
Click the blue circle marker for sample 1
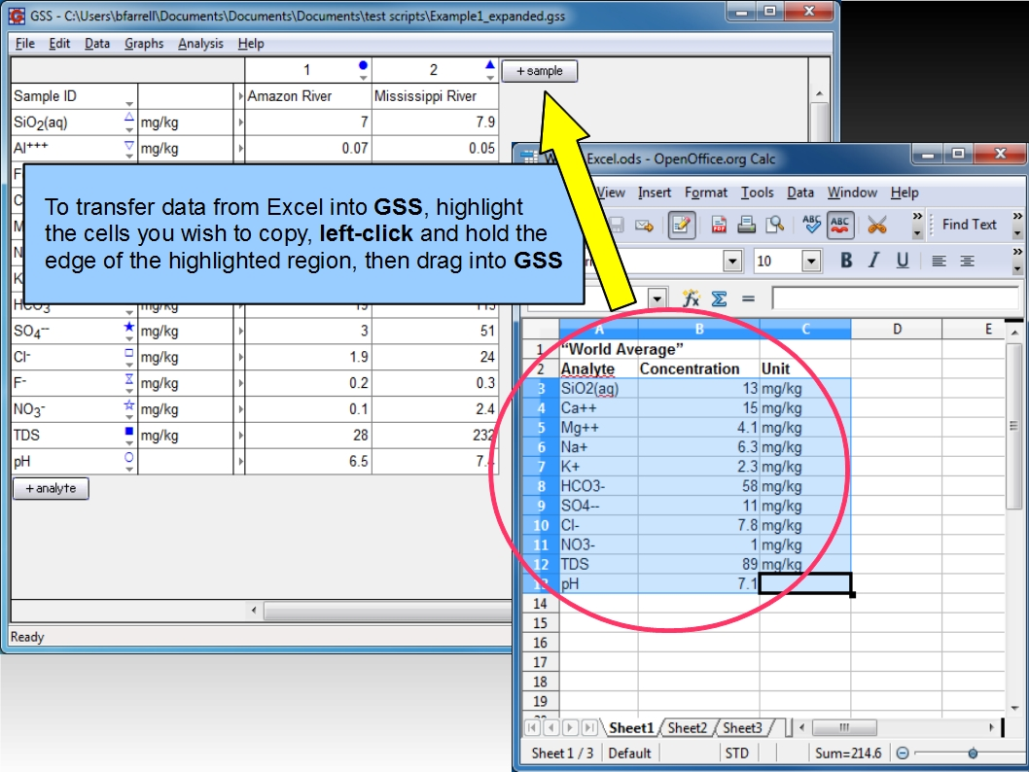(363, 65)
